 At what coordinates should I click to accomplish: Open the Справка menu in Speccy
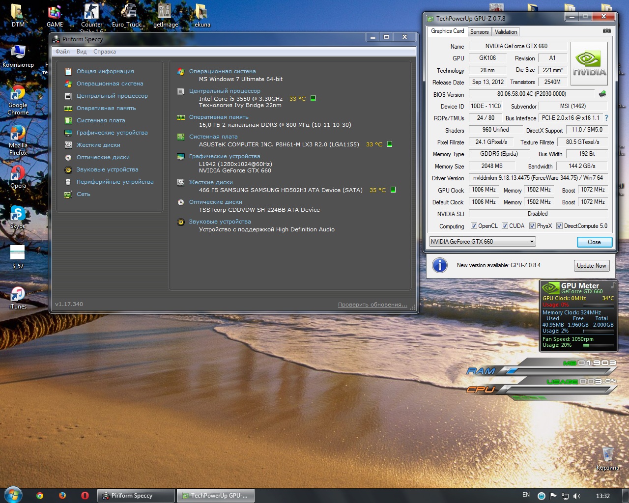105,52
